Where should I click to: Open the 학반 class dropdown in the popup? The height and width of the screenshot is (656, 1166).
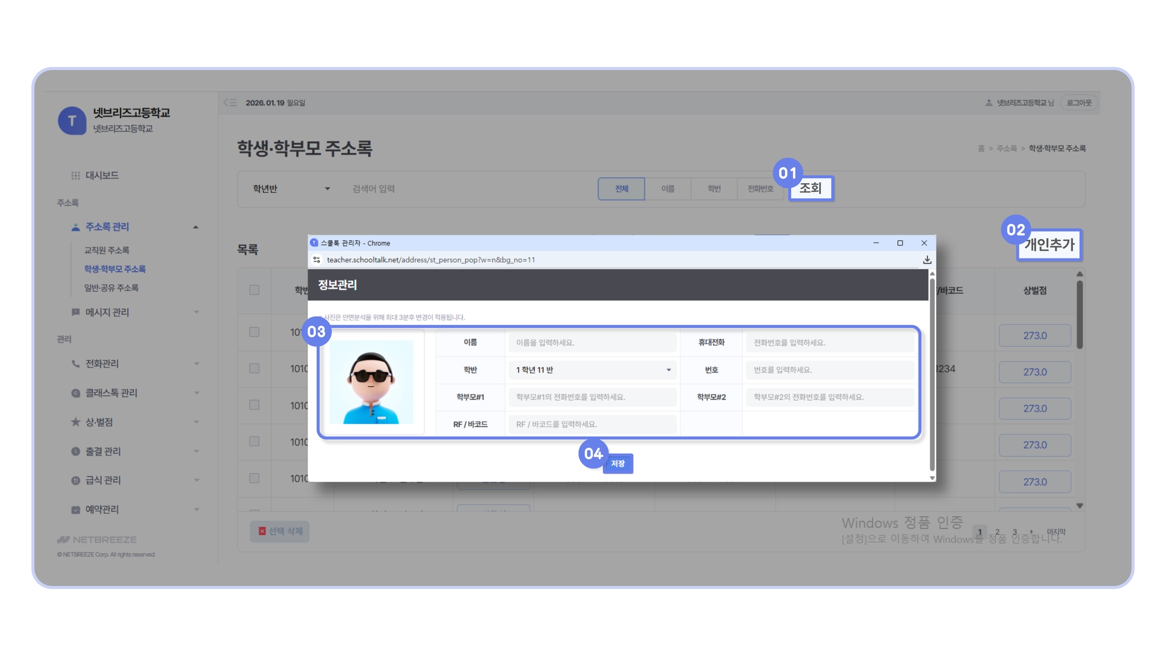[592, 370]
